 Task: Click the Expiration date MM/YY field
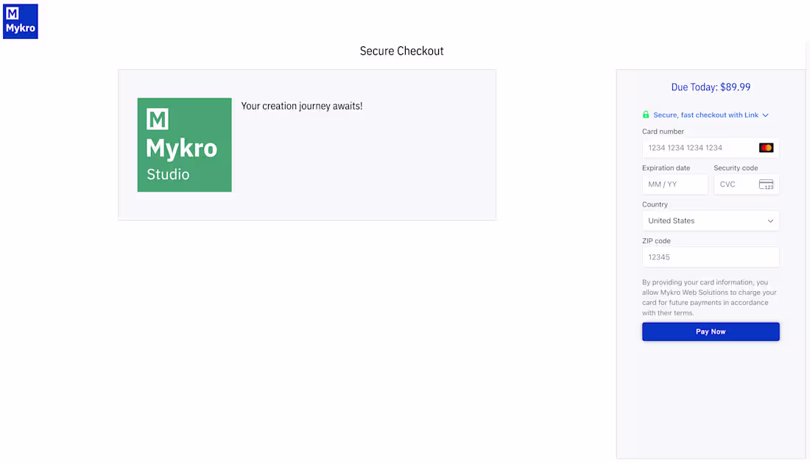tap(674, 184)
